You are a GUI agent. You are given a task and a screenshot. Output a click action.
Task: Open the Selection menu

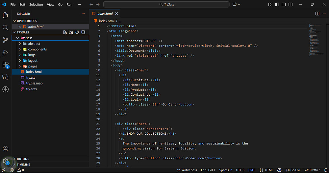click(36, 5)
